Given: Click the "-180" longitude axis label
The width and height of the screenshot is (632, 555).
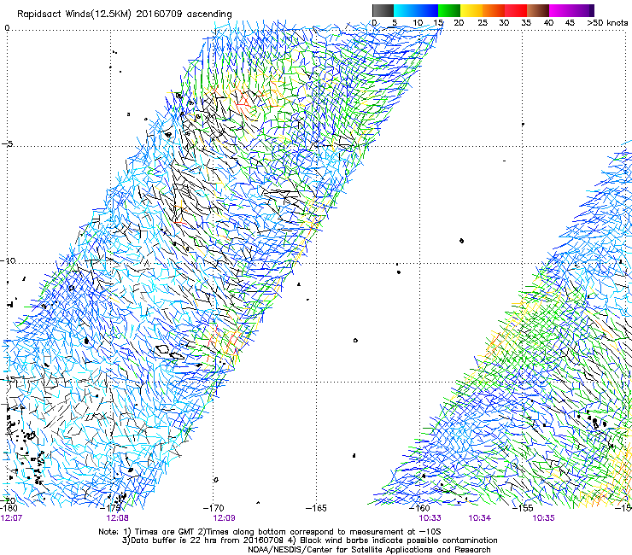Looking at the screenshot, I should [9, 508].
